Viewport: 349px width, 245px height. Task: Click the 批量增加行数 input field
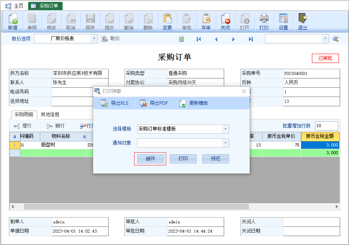pos(326,126)
